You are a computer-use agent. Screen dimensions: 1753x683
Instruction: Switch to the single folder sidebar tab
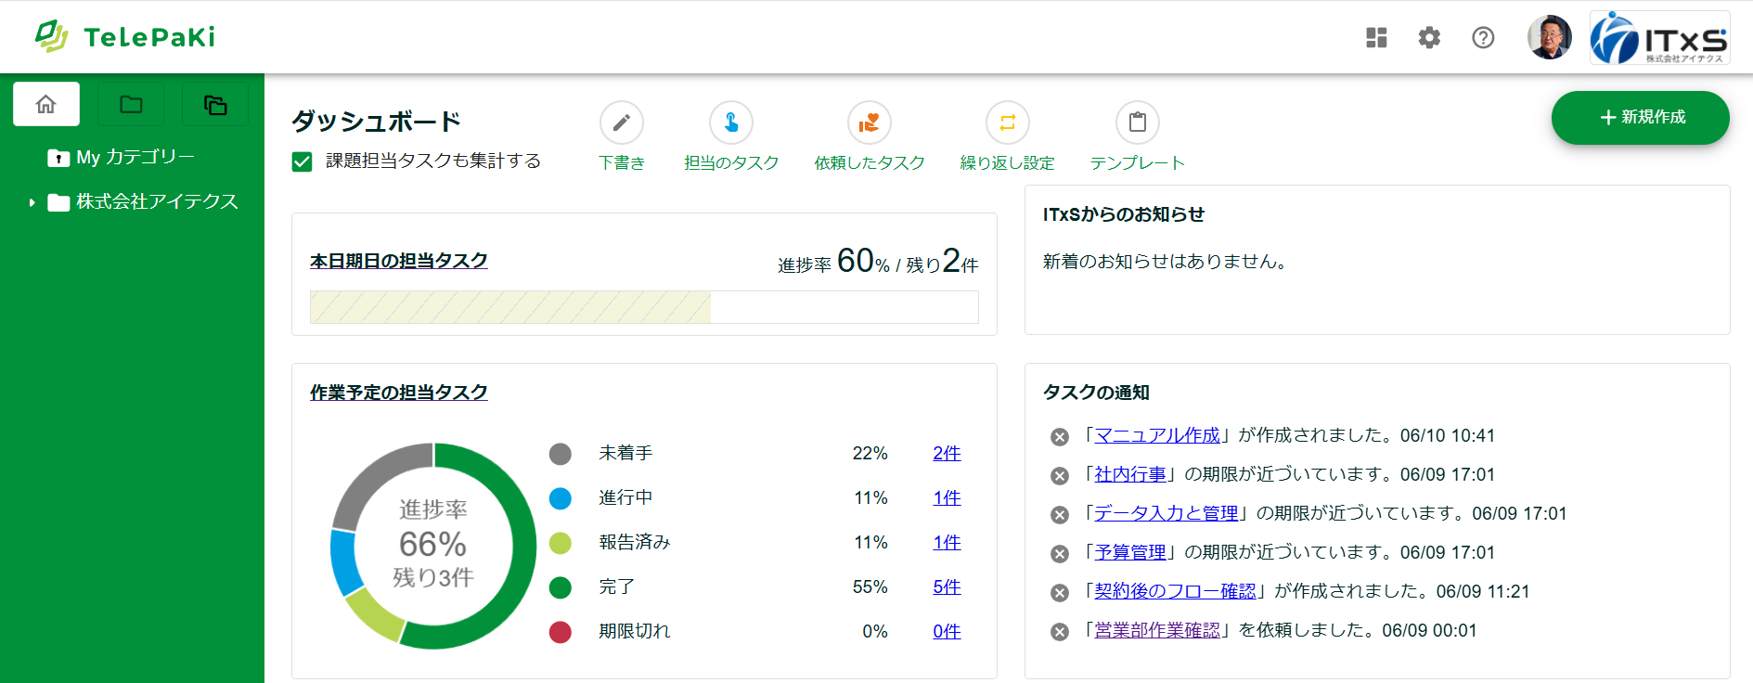pos(131,104)
